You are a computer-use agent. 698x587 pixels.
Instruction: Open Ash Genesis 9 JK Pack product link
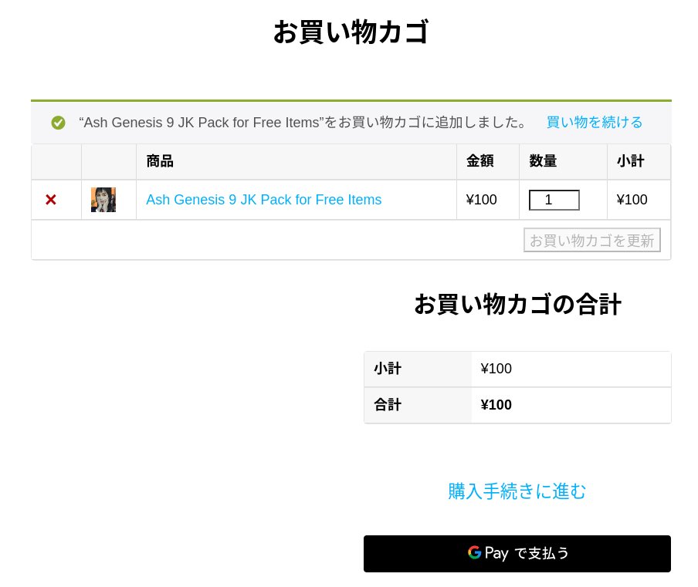263,200
